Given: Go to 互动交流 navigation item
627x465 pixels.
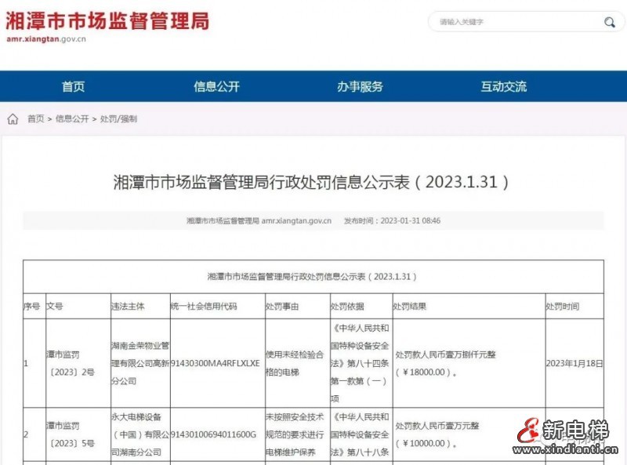Looking at the screenshot, I should pyautogui.click(x=503, y=86).
